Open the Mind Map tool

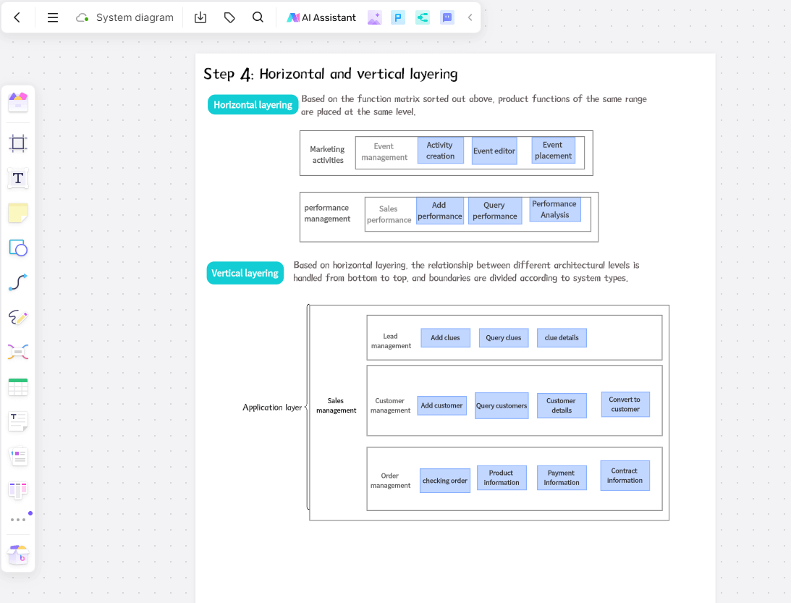pos(17,352)
